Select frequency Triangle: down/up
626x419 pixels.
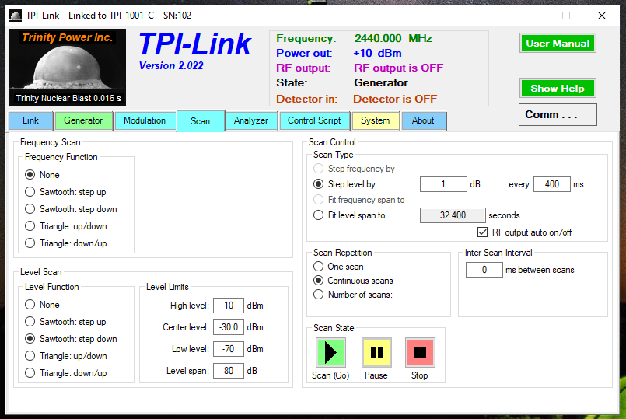click(66, 243)
